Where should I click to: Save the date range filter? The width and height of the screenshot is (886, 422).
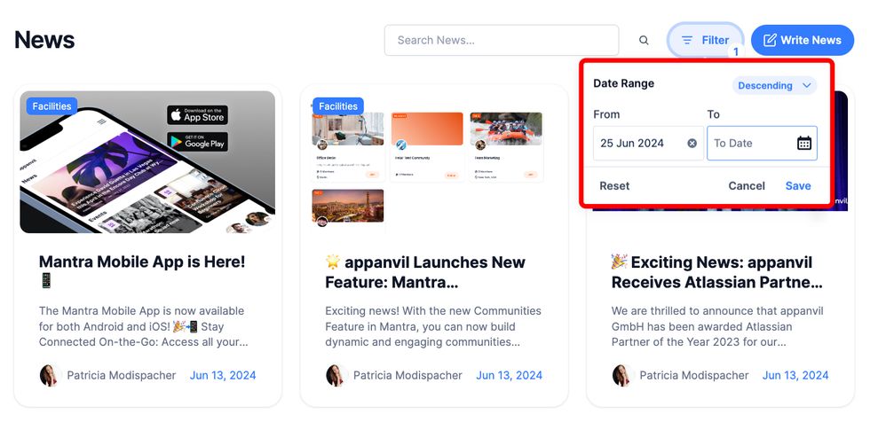(x=798, y=185)
